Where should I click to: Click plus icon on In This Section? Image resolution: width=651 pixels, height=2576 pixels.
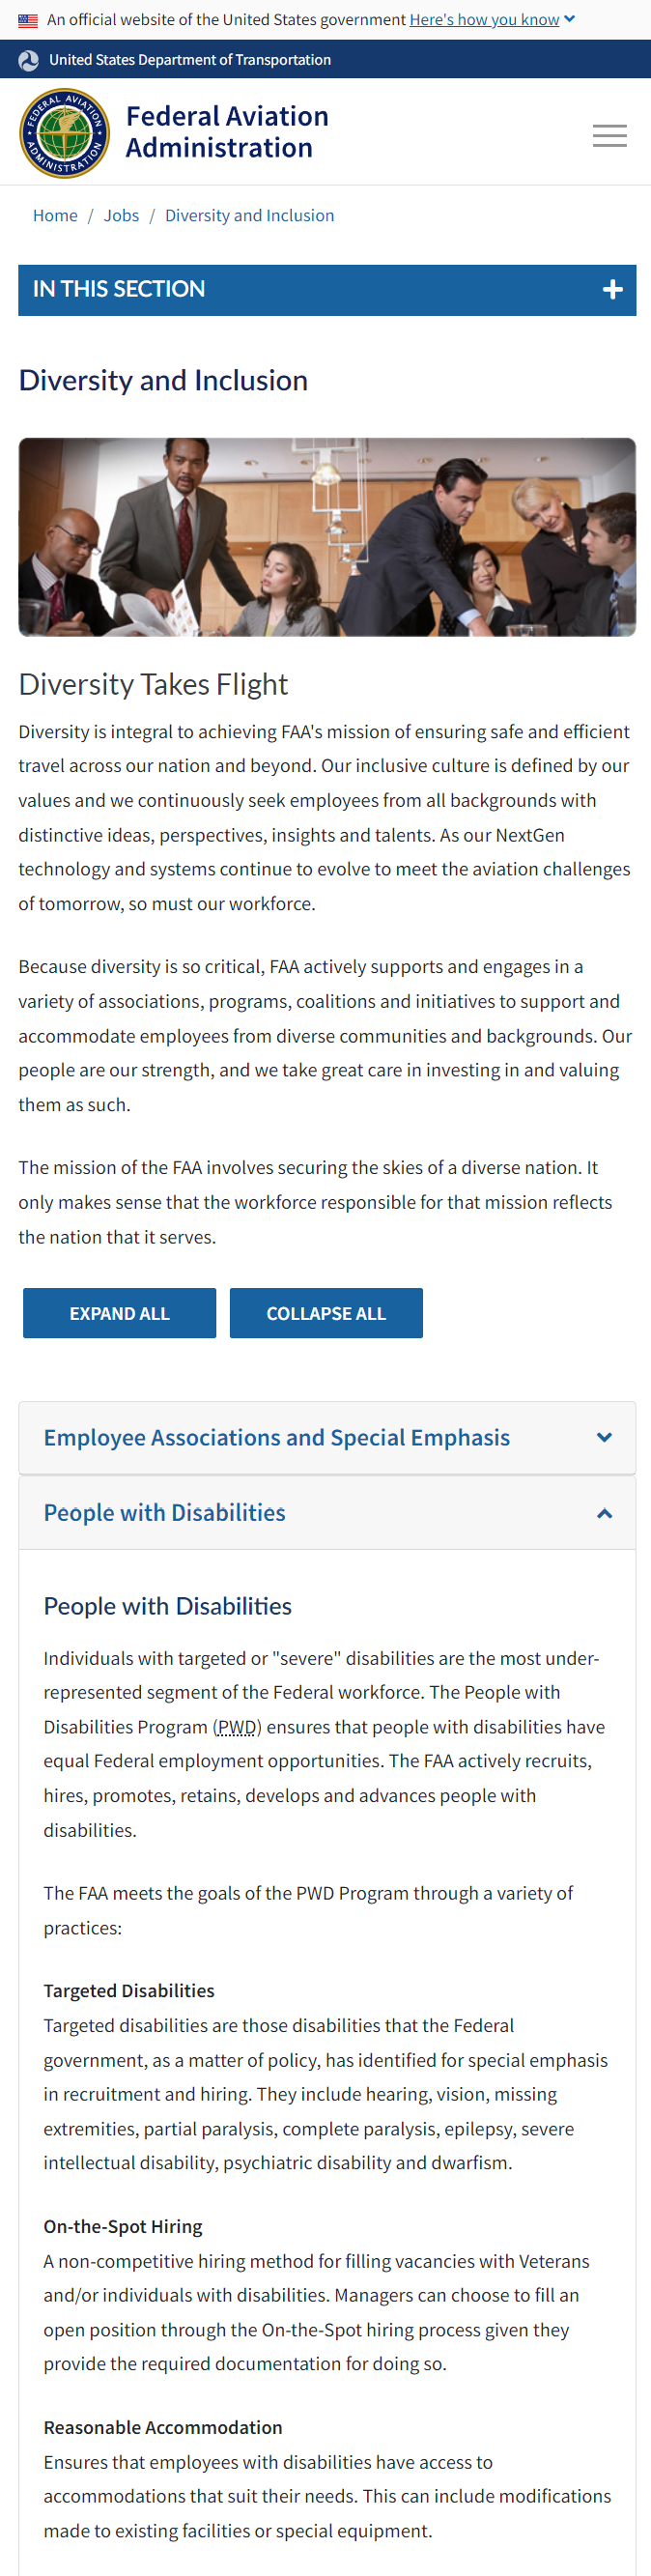[613, 290]
